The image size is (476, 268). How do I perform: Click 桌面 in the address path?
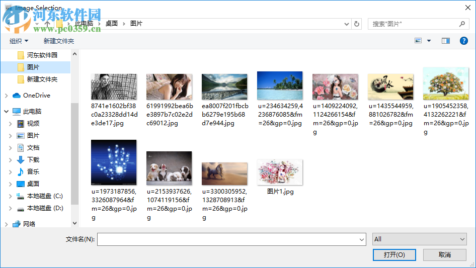[111, 24]
